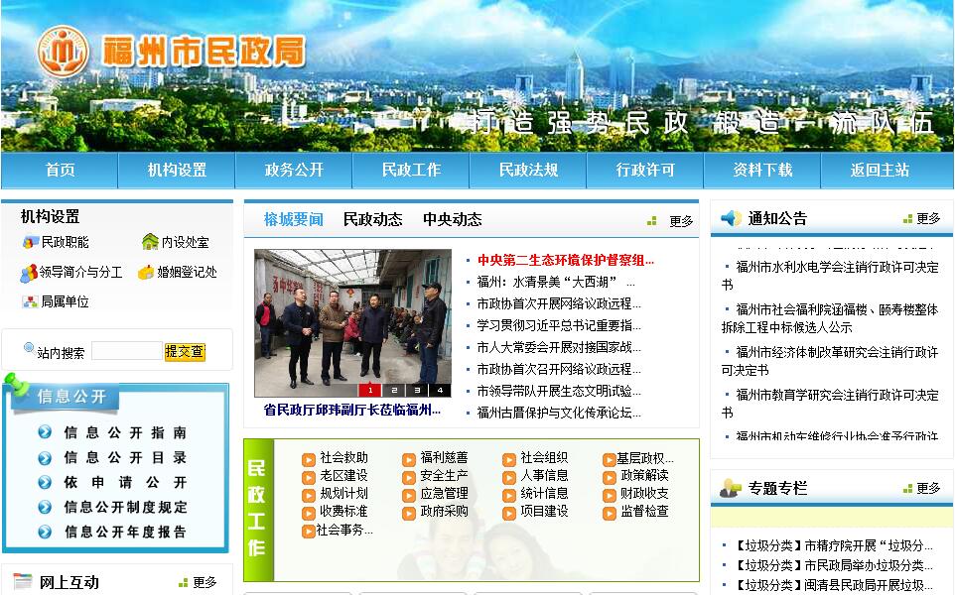
Task: Select 行政许可 in the navigation bar
Action: (x=645, y=170)
